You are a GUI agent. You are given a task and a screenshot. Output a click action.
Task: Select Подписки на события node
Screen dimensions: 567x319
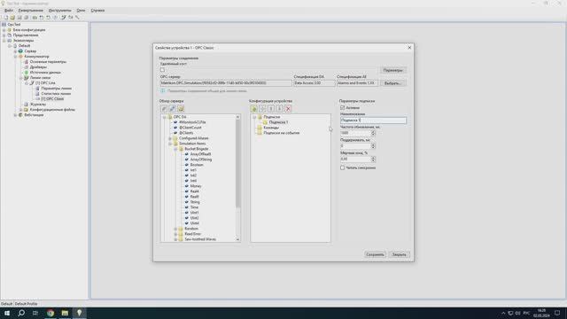tap(282, 133)
